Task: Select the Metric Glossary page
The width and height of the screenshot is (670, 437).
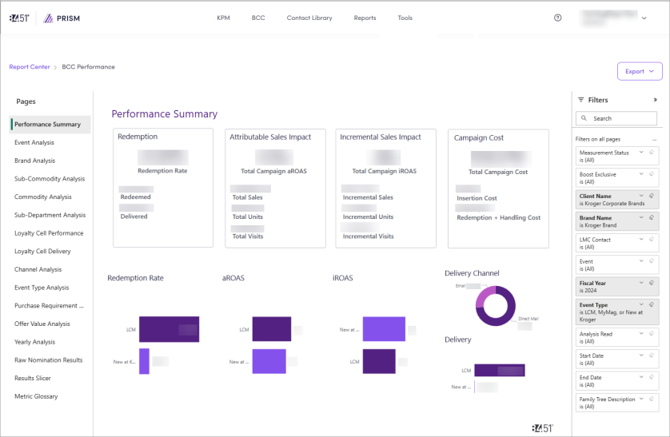Action: coord(36,396)
